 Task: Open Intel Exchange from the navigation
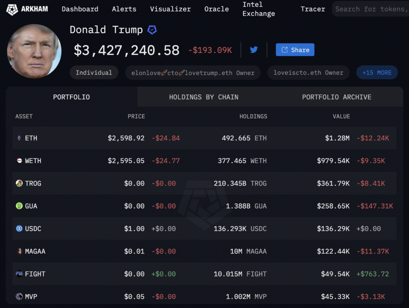tap(259, 9)
